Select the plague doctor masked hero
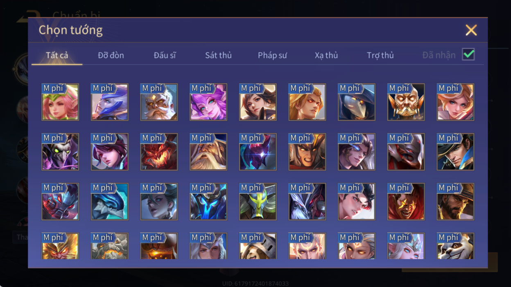This screenshot has height=287, width=511. pyautogui.click(x=357, y=102)
